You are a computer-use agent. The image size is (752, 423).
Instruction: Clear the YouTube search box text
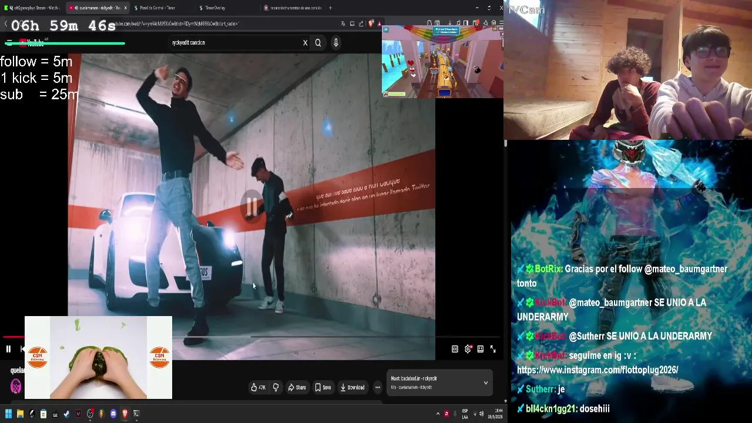[305, 42]
